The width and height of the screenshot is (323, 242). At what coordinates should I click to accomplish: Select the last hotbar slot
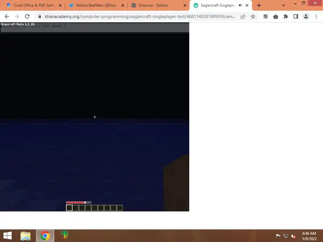tap(120, 208)
